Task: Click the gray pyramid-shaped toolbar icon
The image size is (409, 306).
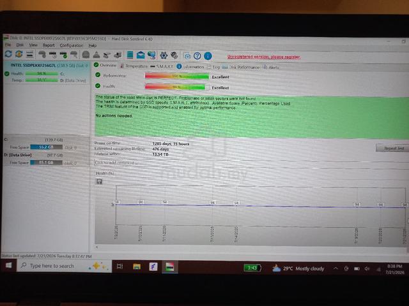Action: [96, 55]
